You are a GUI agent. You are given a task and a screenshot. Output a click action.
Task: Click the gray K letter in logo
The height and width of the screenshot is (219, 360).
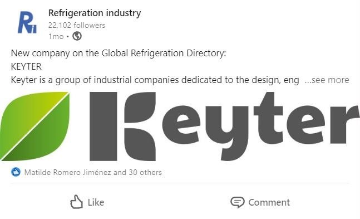[122, 126]
